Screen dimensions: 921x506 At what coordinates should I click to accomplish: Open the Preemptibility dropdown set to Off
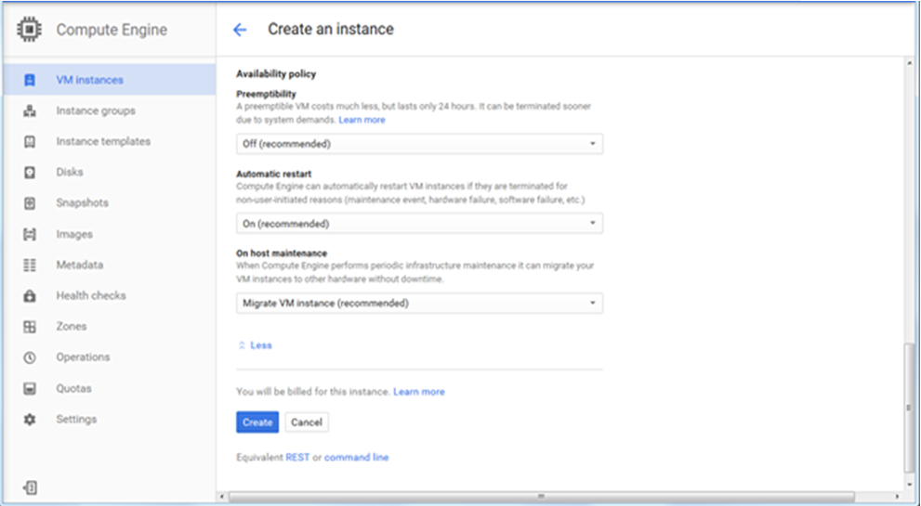(419, 144)
